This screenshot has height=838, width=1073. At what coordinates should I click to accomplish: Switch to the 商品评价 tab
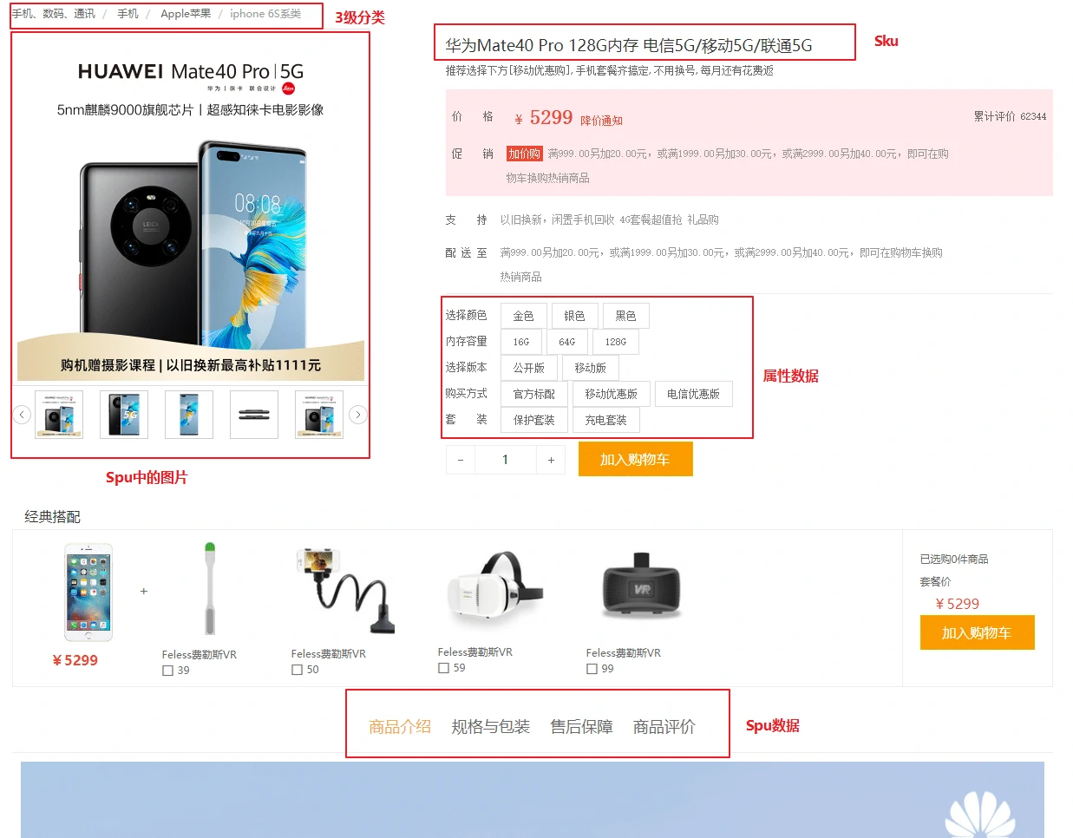click(664, 727)
